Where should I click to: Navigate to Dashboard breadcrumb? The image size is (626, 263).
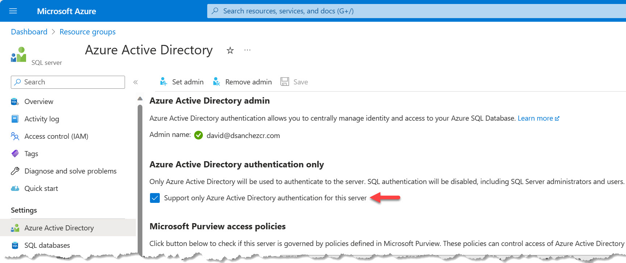[x=29, y=32]
